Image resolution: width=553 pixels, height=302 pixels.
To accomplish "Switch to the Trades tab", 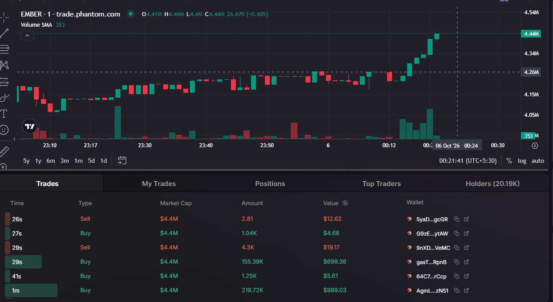I will pyautogui.click(x=47, y=184).
